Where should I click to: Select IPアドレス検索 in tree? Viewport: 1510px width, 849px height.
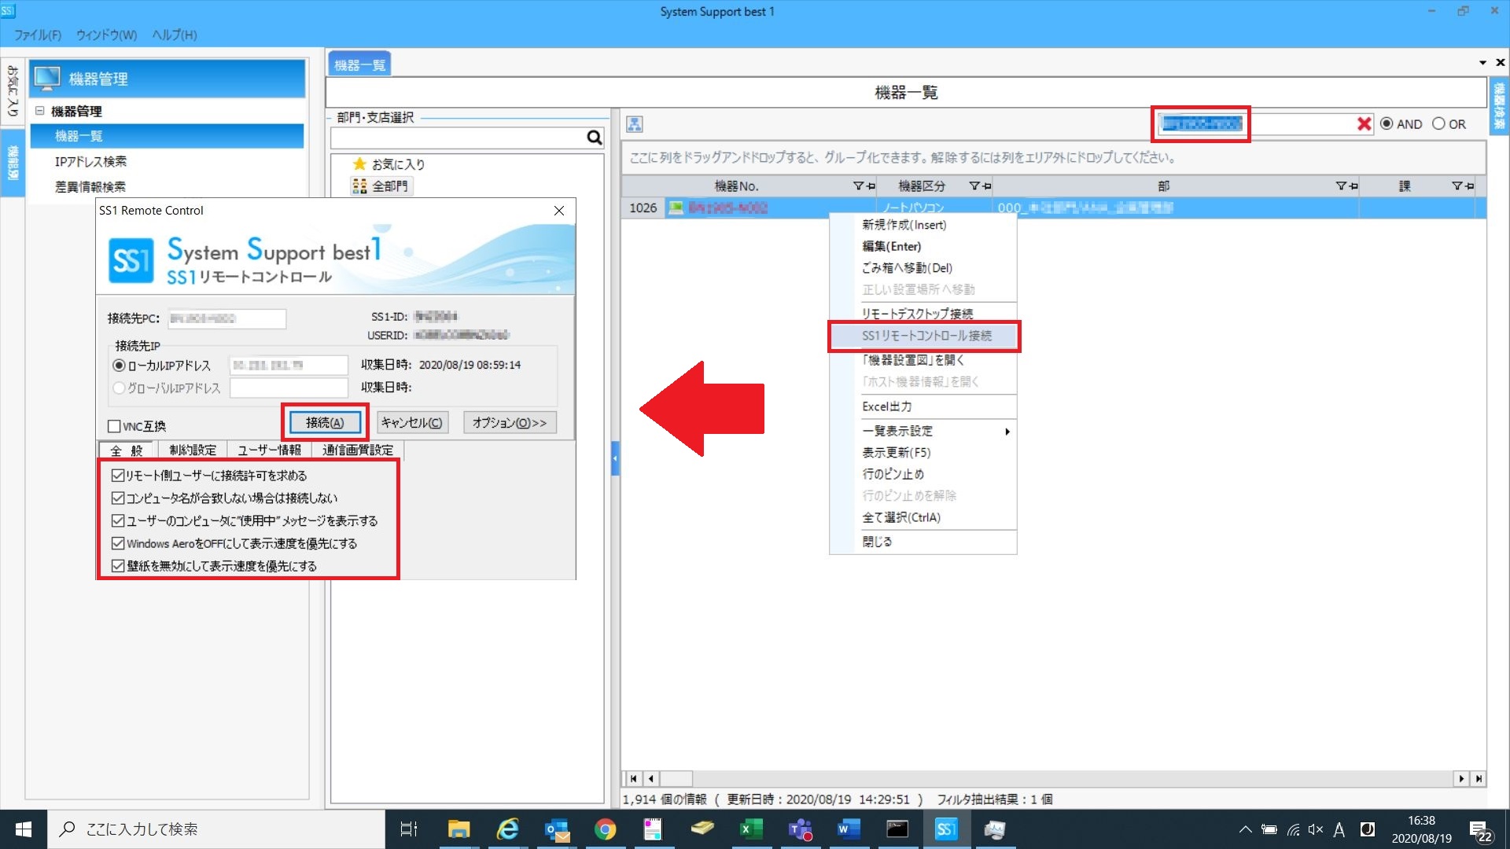click(90, 161)
